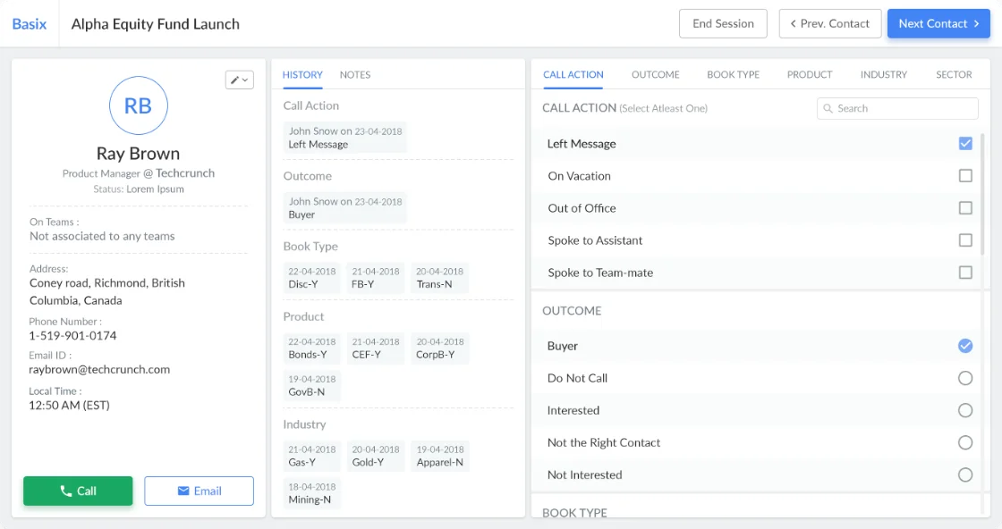The image size is (1002, 529).
Task: Click the Gas-Y industry chip
Action: pyautogui.click(x=311, y=456)
